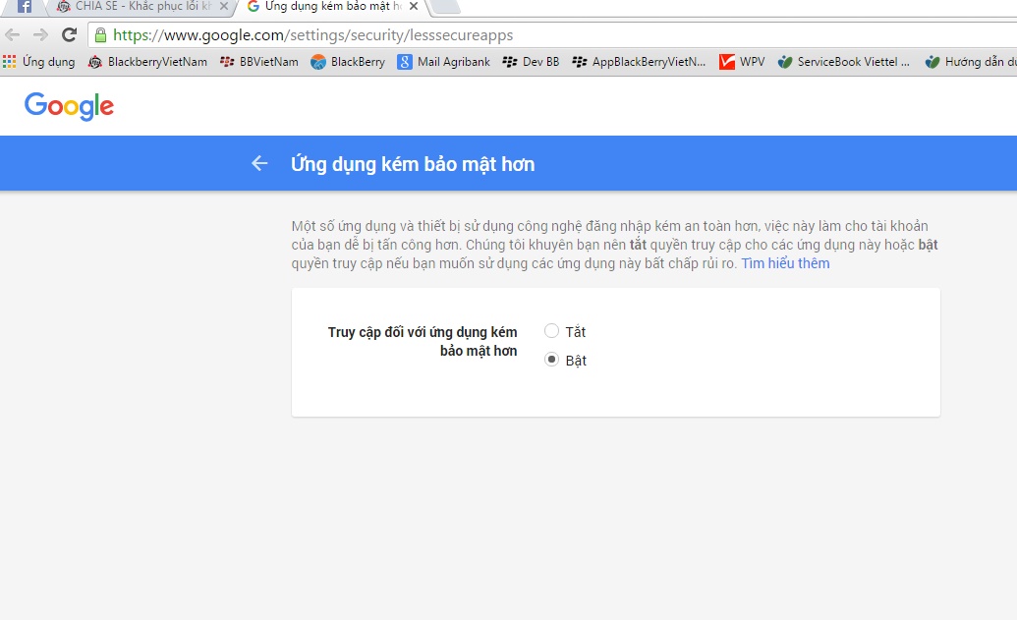Click the URL address bar
Viewport: 1017px width, 620px height.
(x=550, y=35)
